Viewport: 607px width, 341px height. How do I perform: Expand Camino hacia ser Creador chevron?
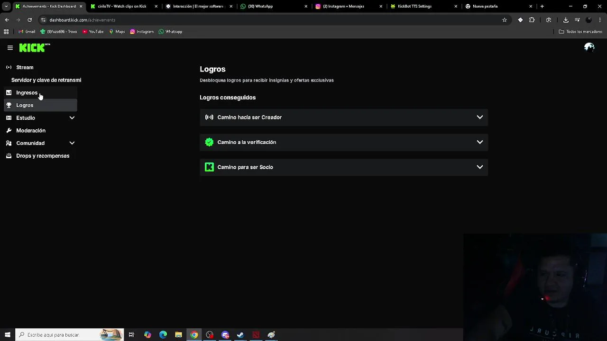coord(480,117)
